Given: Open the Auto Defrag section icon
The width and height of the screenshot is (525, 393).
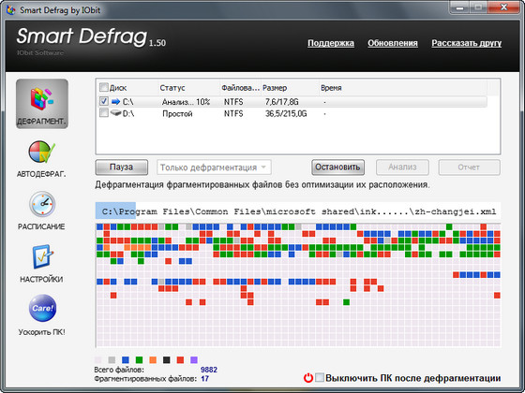Looking at the screenshot, I should 42,152.
